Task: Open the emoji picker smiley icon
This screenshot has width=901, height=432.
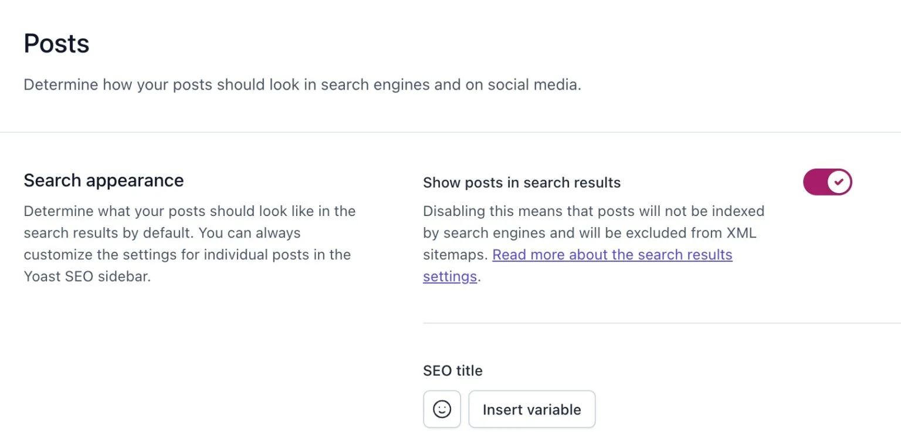Action: (x=442, y=409)
